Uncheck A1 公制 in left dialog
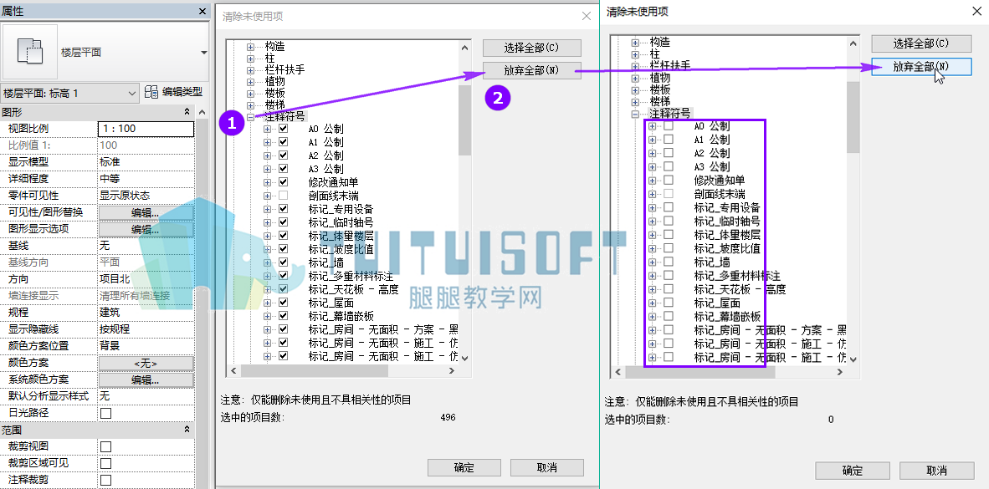The height and width of the screenshot is (489, 989). 283,142
